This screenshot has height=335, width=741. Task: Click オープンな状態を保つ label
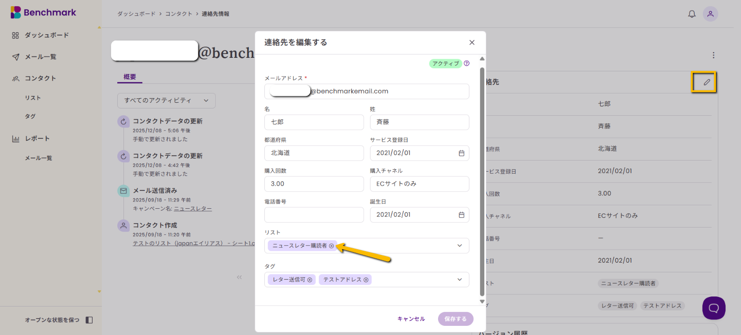pyautogui.click(x=52, y=320)
